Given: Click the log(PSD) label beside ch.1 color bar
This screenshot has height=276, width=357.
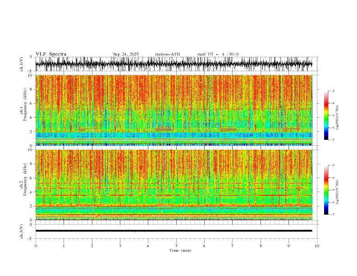Looking at the screenshot, I should [338, 118].
